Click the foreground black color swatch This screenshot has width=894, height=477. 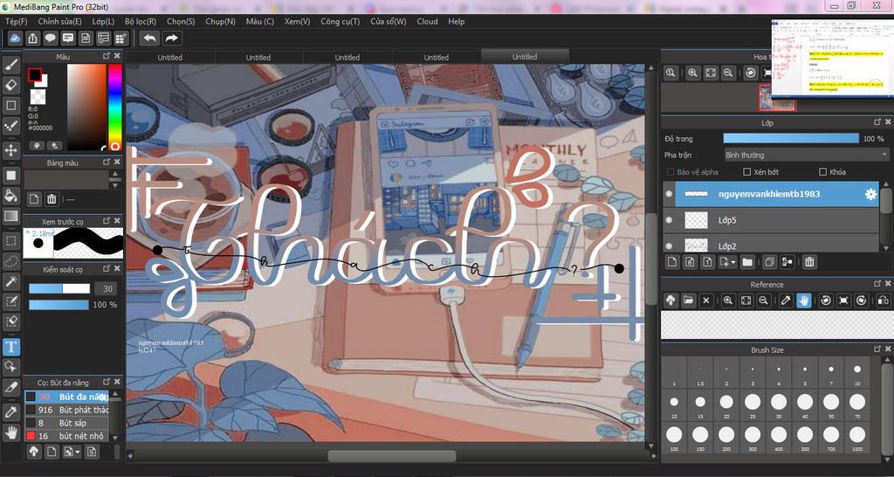34,75
